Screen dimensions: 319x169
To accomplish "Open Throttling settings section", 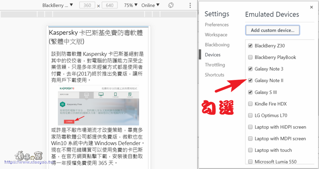I will pyautogui.click(x=215, y=65).
